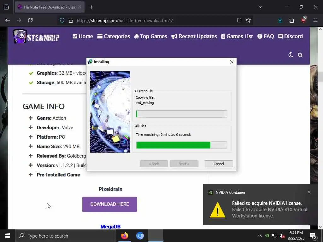
Task: Click the plus icon beside Released By
Action: [x=31, y=156]
